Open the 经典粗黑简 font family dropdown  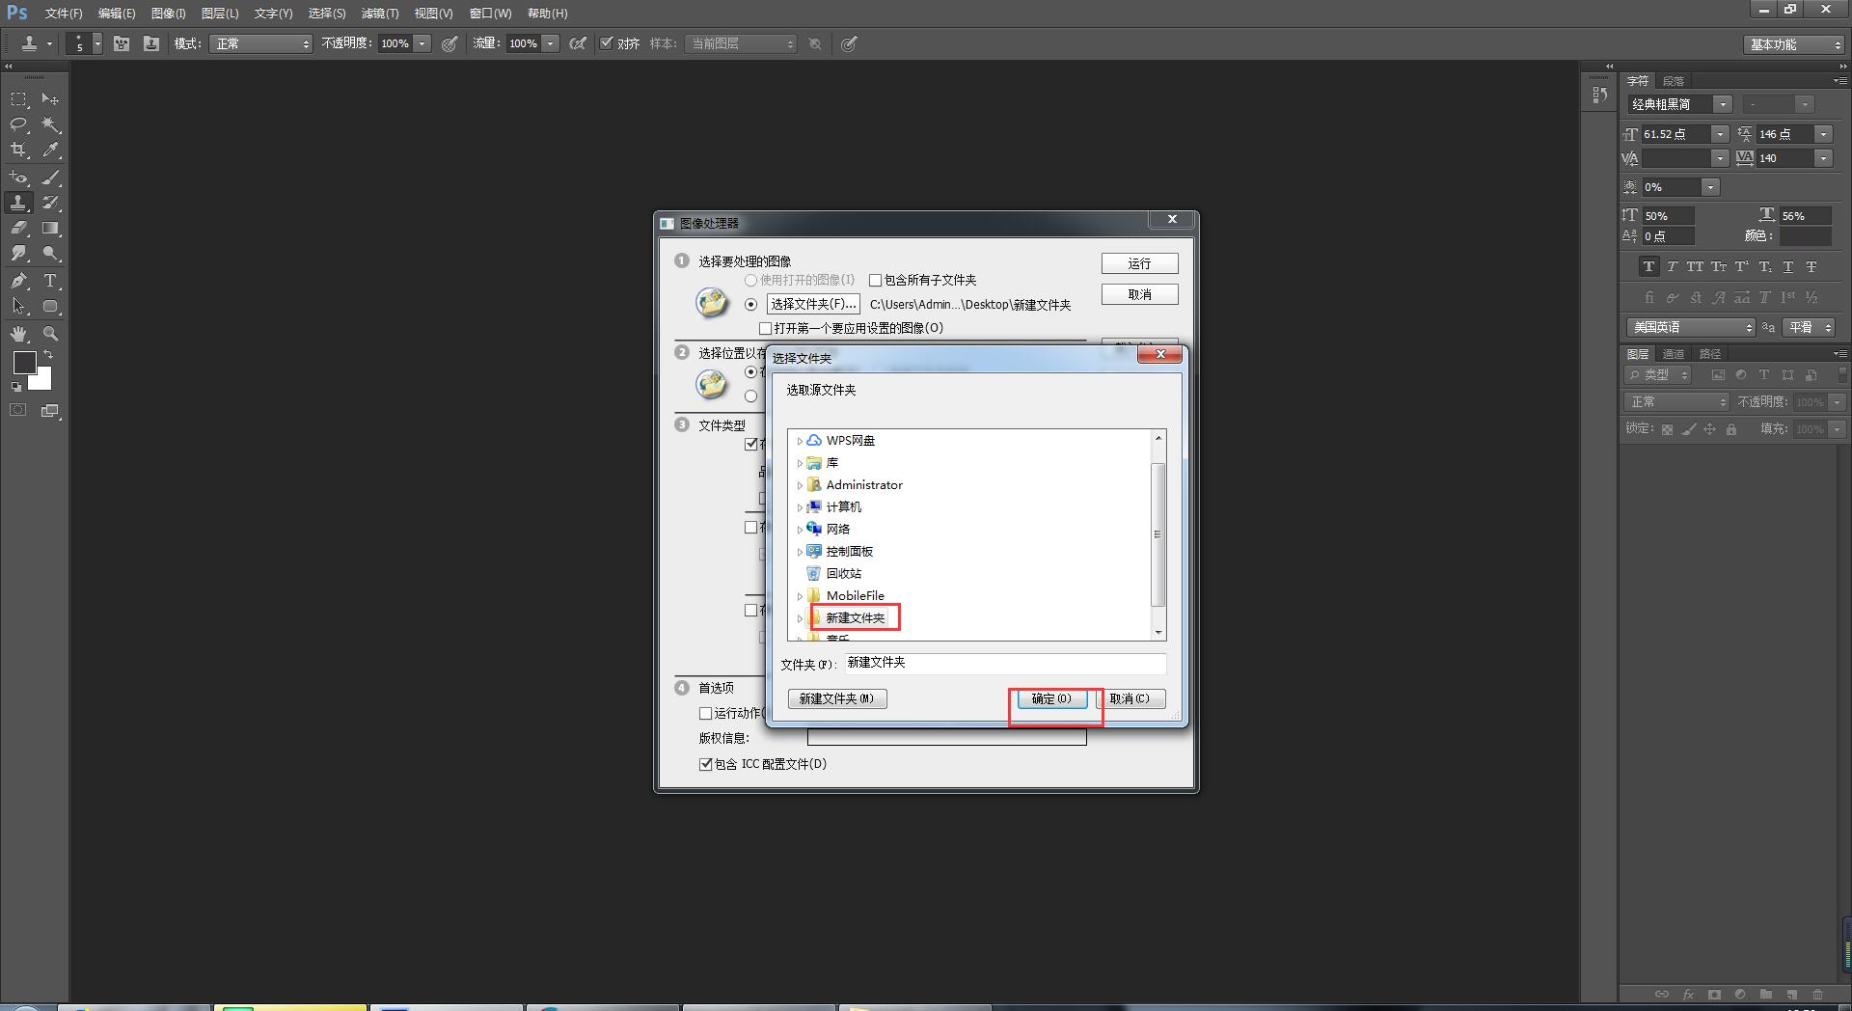pos(1723,104)
